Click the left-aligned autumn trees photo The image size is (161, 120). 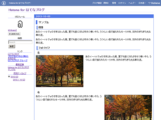tap(59, 71)
